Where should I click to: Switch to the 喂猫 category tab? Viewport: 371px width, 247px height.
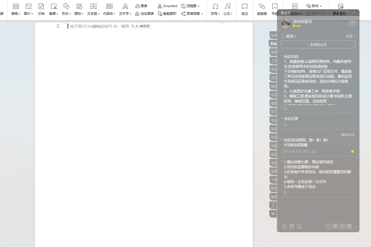273,188
